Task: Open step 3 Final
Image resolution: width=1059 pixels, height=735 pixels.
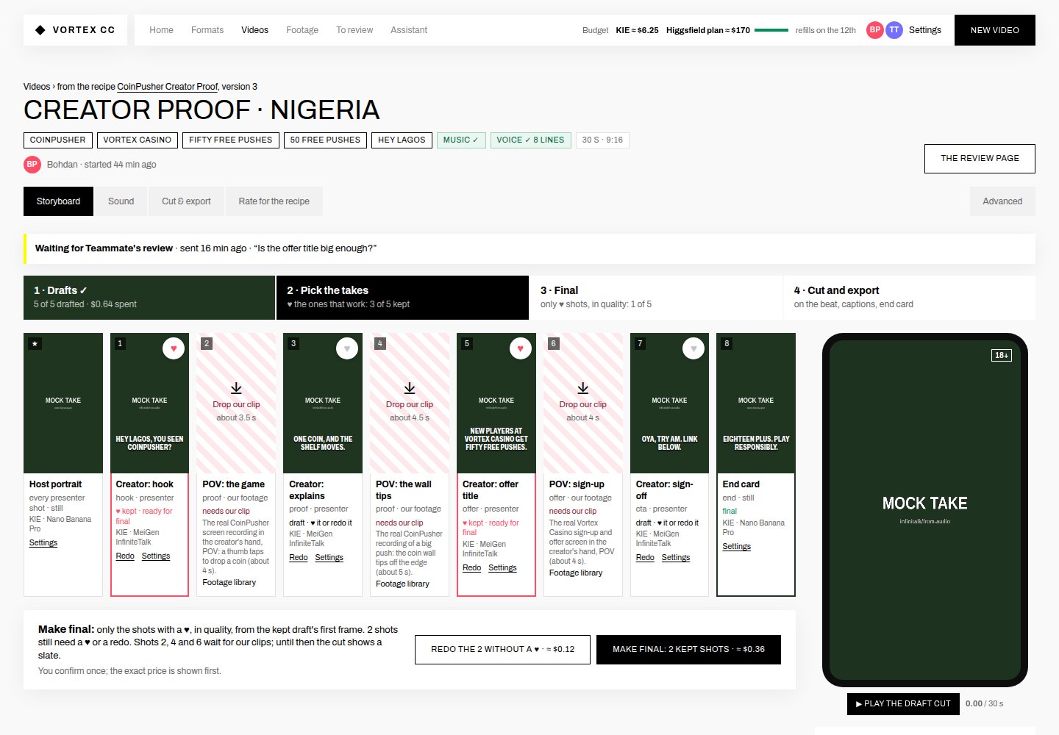Action: tap(656, 298)
